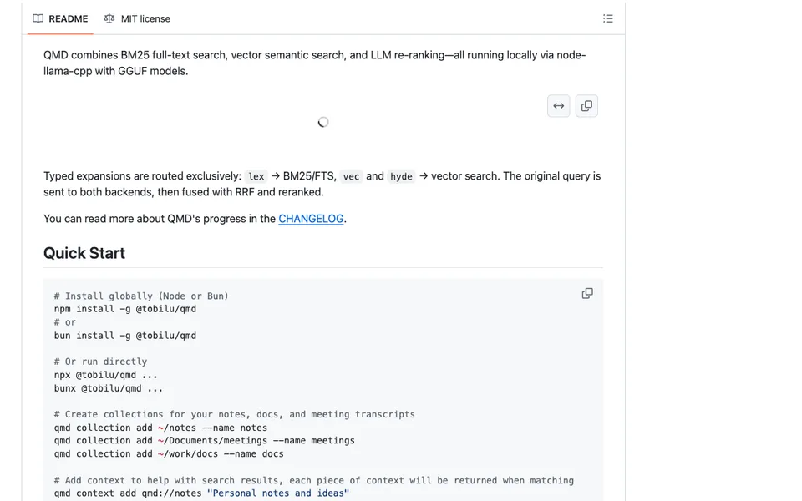Viewport: 802px width, 501px height.
Task: Copy the diagram source with copy icon
Action: [x=586, y=106]
